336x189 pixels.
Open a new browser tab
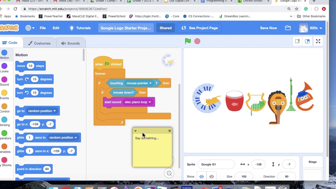[314, 1]
